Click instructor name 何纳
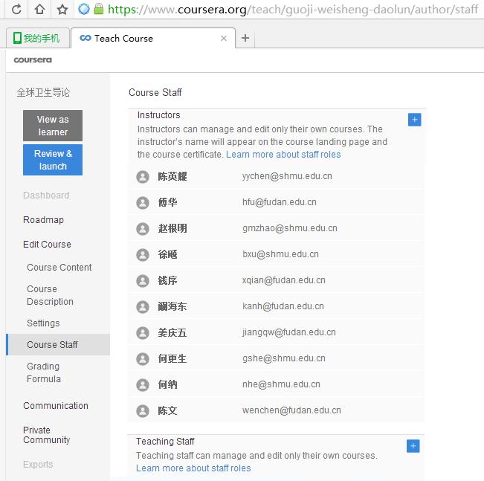This screenshot has width=484, height=481. (167, 384)
